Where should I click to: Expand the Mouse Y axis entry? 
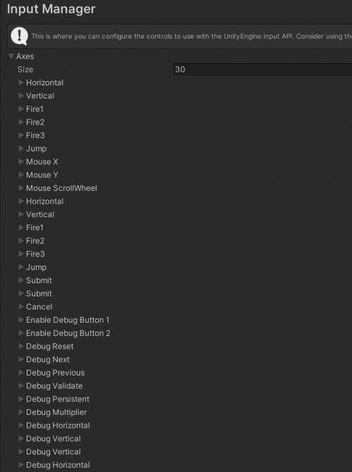(21, 175)
